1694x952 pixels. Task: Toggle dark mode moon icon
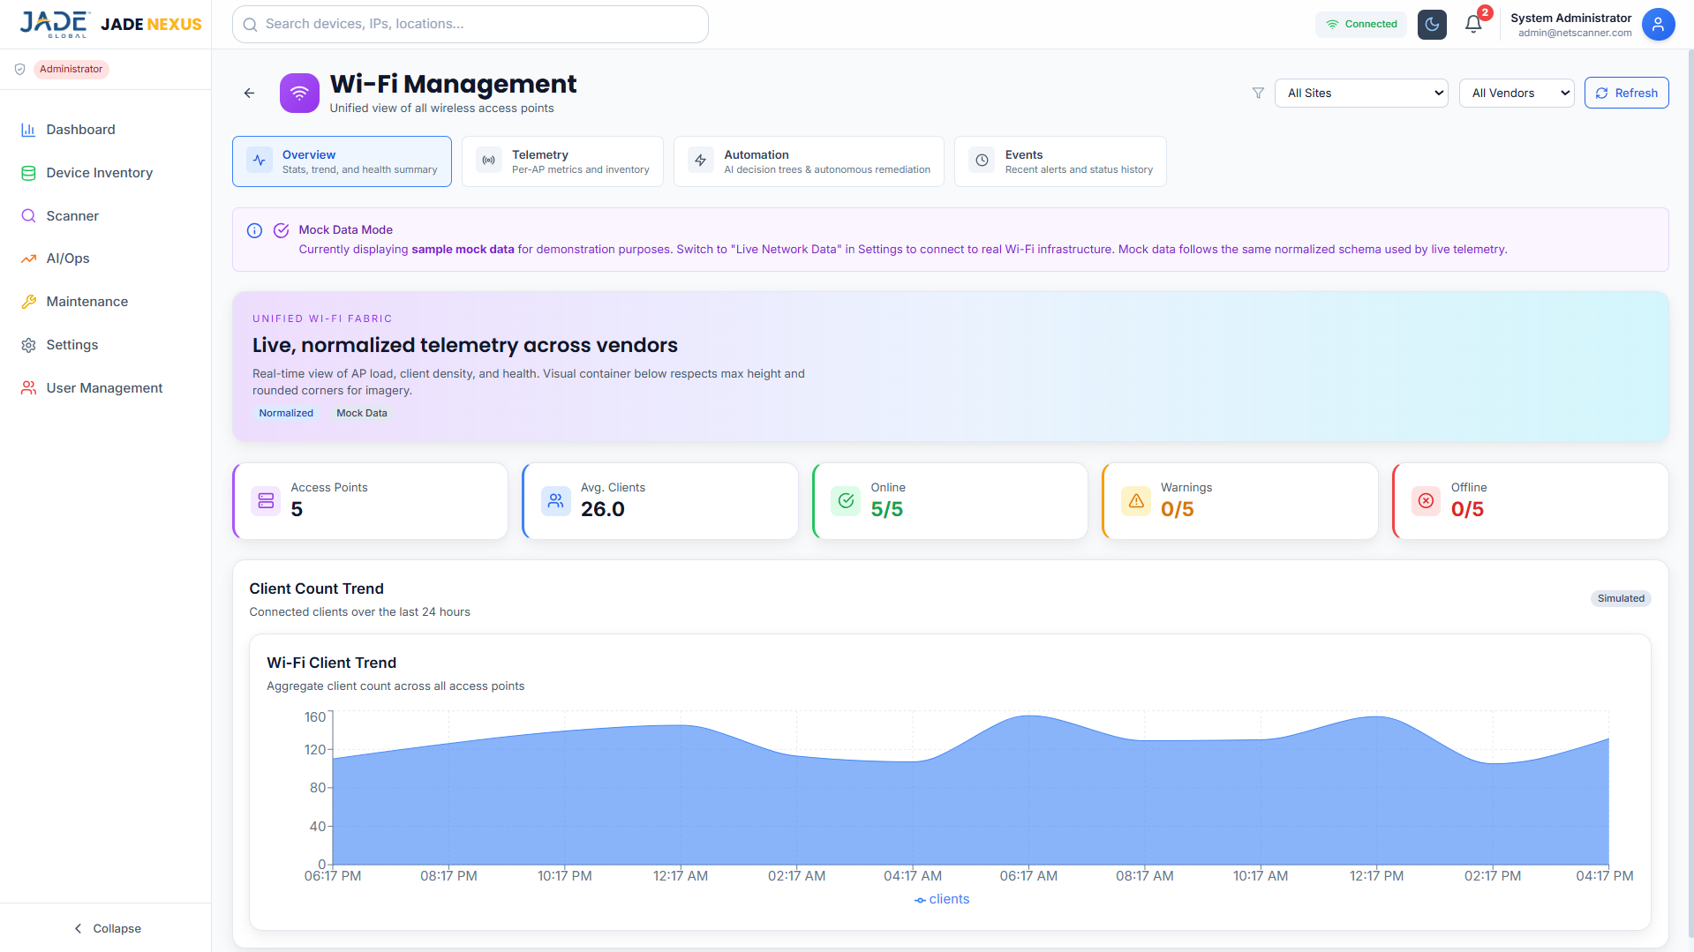coord(1432,25)
